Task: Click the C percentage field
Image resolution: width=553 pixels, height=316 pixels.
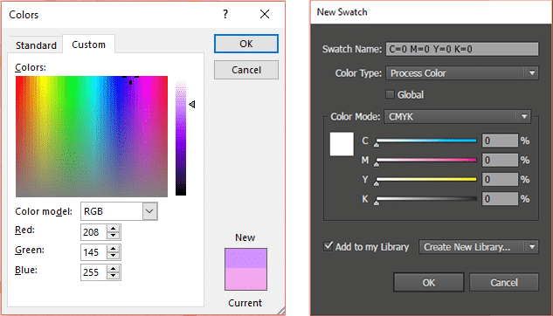Action: (500, 141)
